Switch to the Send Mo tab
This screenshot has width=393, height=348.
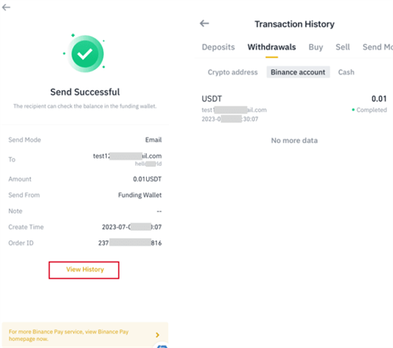click(x=377, y=47)
